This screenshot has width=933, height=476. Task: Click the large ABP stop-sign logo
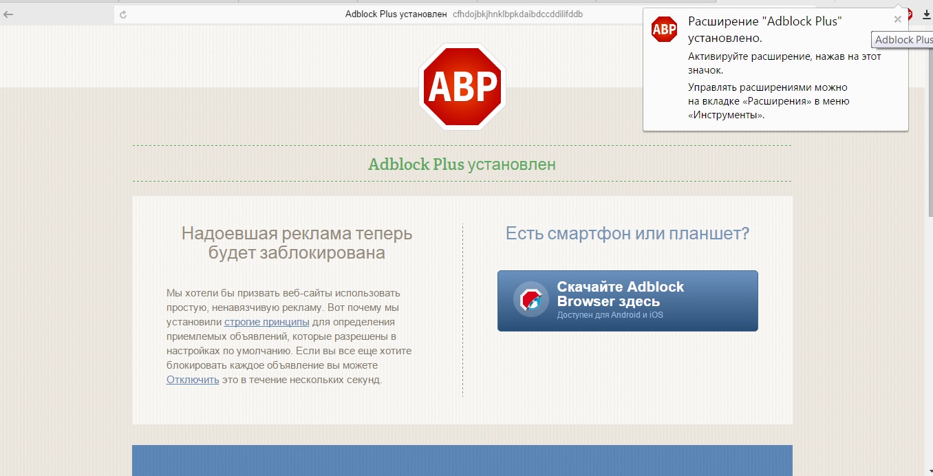[x=462, y=87]
